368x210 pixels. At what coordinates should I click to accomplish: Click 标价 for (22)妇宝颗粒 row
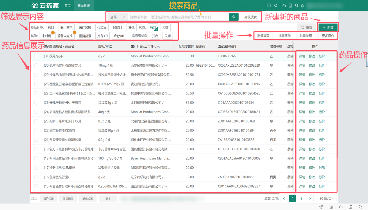coord(322,131)
